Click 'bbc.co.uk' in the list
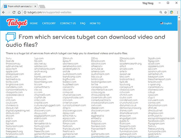 point(97,77)
